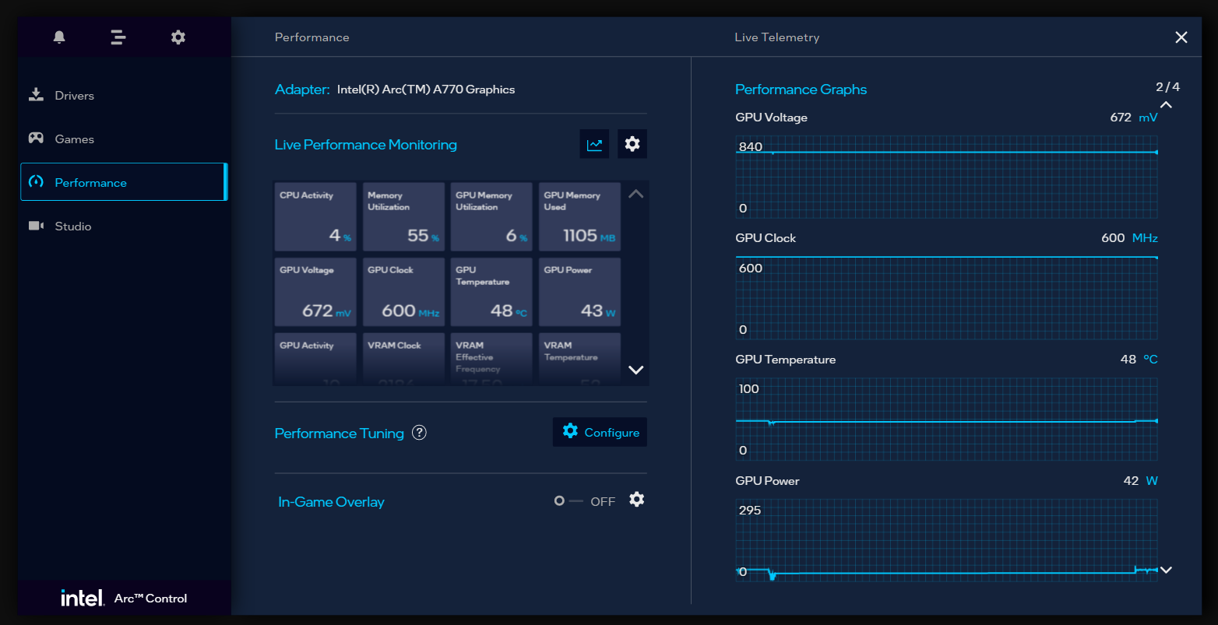1218x625 pixels.
Task: Switch to the Games section
Action: pyautogui.click(x=75, y=138)
